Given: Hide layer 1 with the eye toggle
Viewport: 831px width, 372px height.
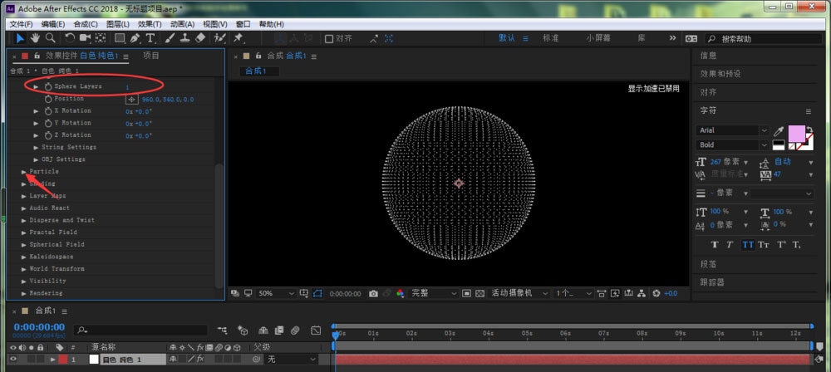Looking at the screenshot, I should 12,360.
